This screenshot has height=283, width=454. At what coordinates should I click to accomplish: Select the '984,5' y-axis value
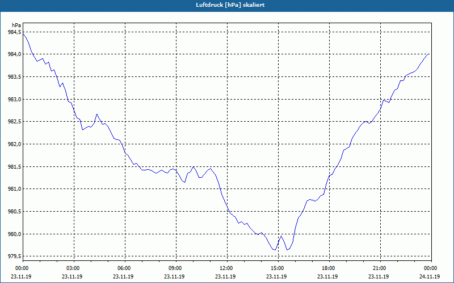[x=14, y=32]
